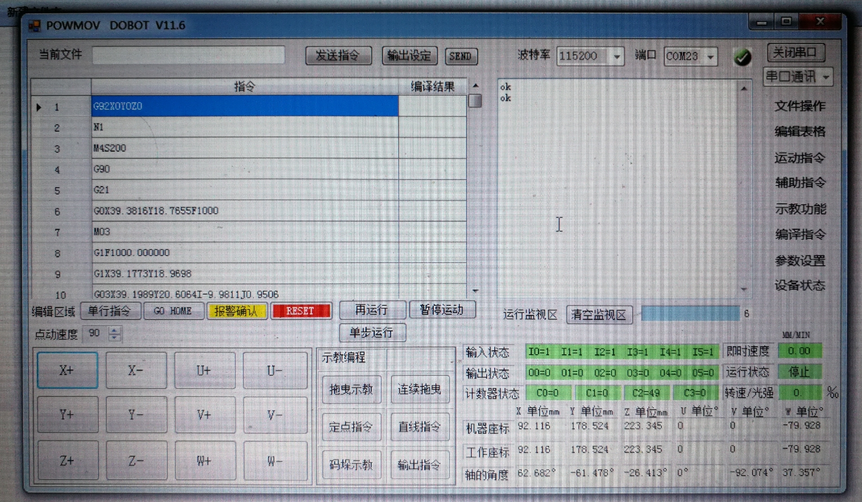Increase 点动速度 jog speed with stepper
Viewport: 862px width, 502px height.
pyautogui.click(x=115, y=330)
